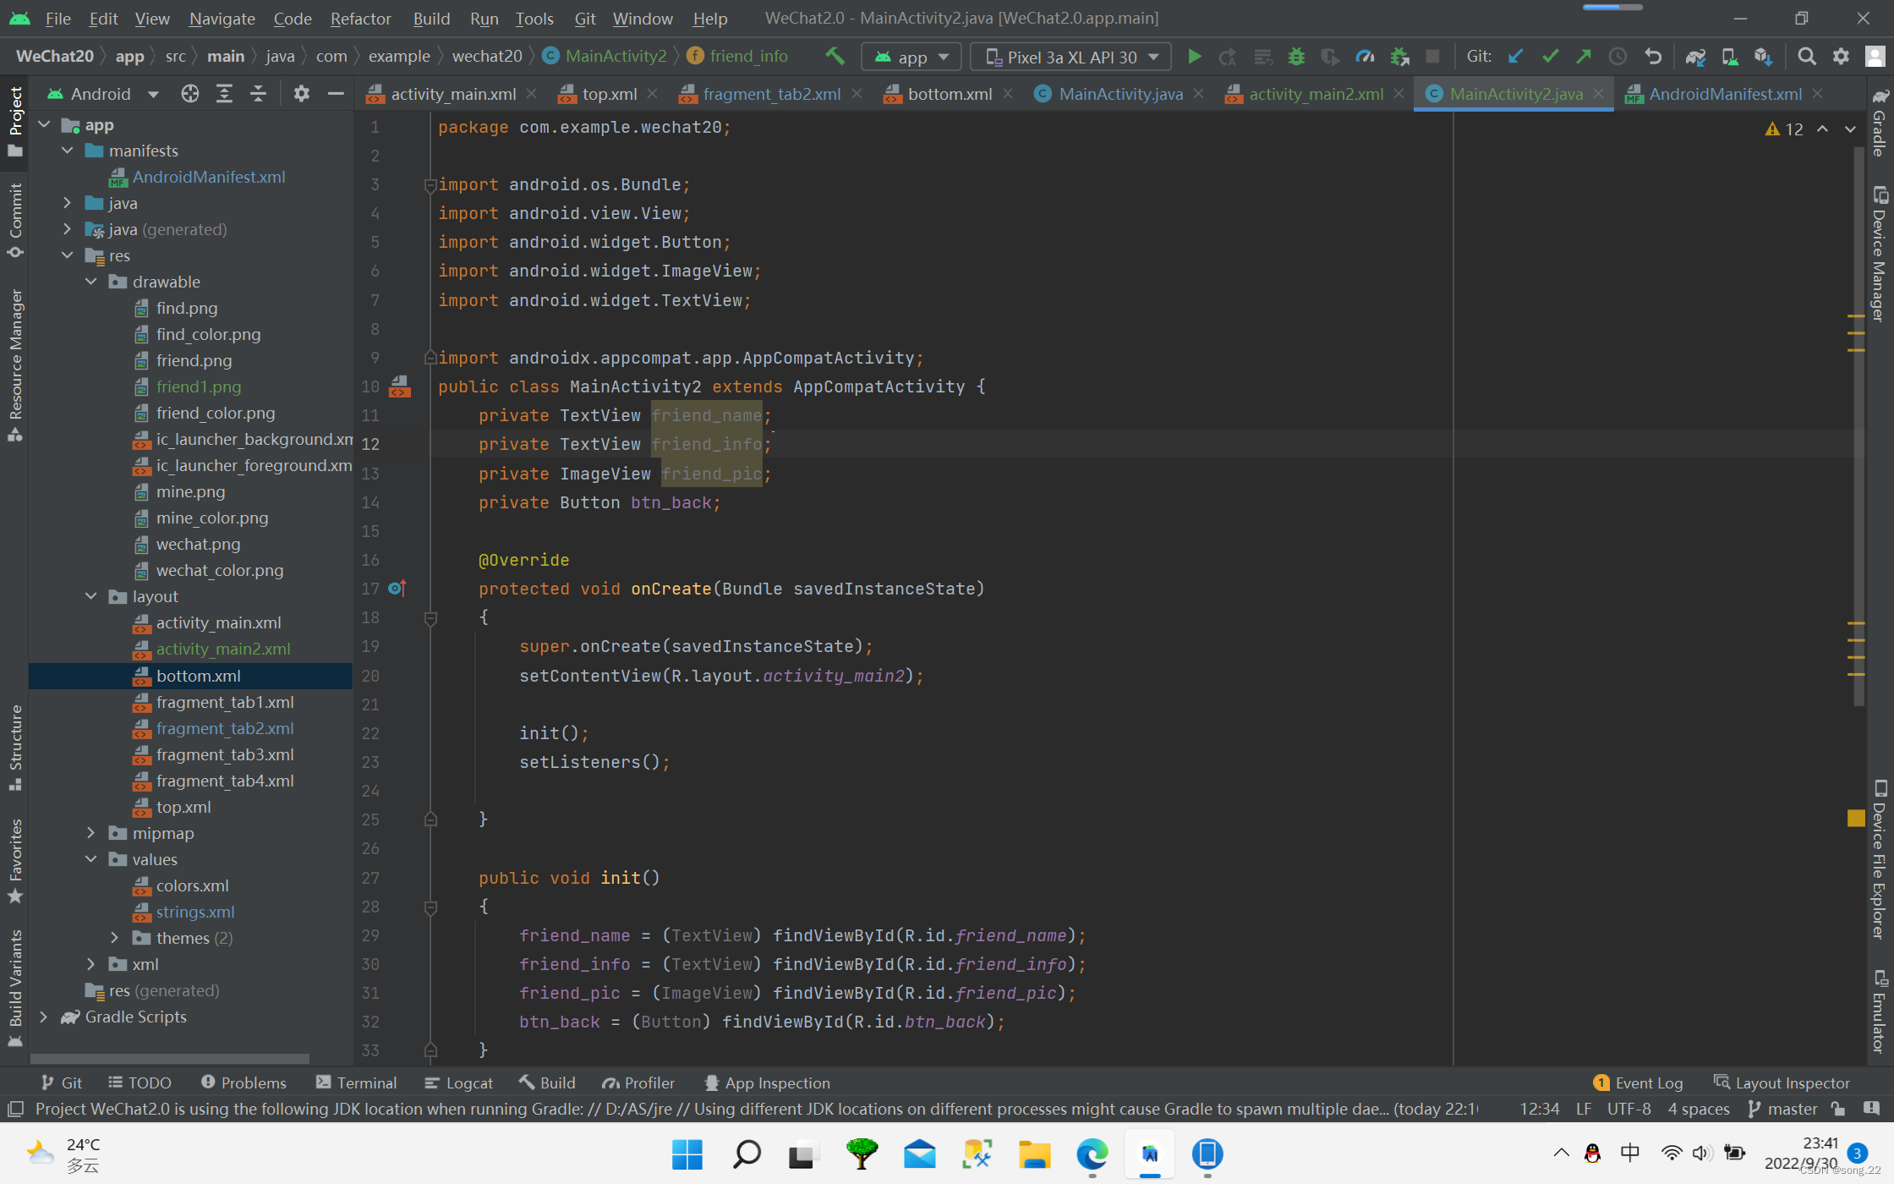Screen dimensions: 1894x1184
Task: Click the master Git branch widget
Action: [1782, 1109]
